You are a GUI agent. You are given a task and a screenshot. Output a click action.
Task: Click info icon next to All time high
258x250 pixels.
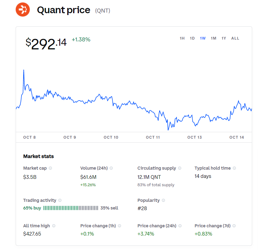[x=54, y=226]
